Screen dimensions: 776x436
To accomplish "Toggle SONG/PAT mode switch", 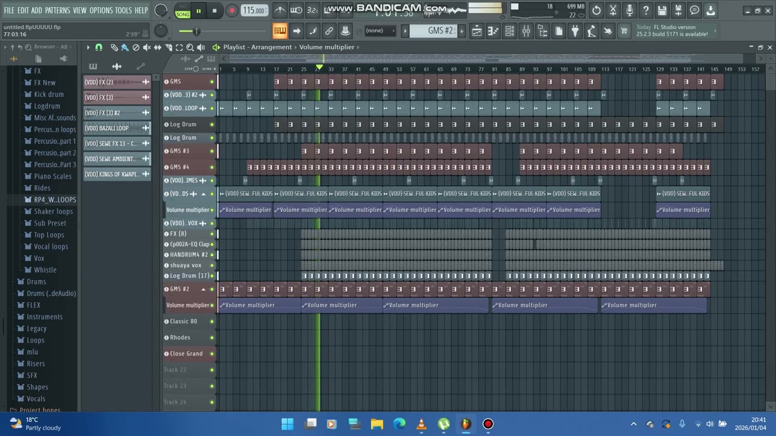I will [x=182, y=11].
